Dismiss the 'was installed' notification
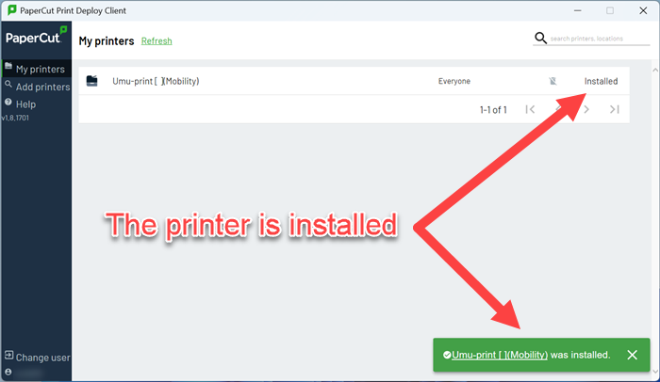Viewport: 660px width, 382px height. pos(633,355)
